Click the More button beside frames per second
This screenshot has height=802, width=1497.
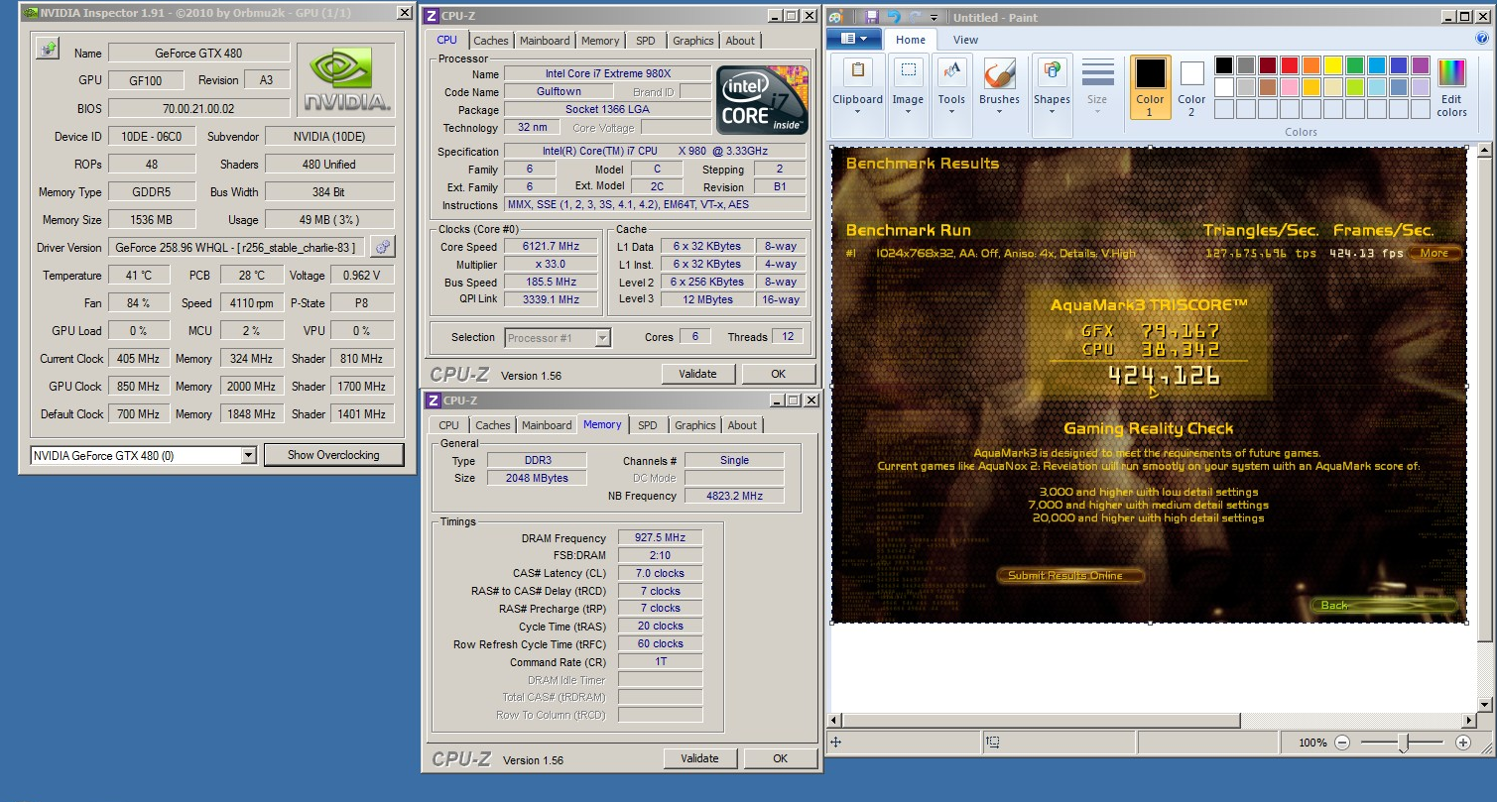point(1434,253)
